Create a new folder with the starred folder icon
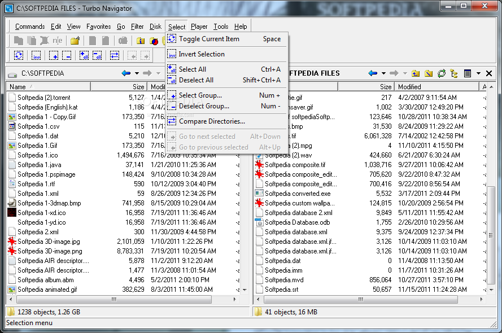The height and width of the screenshot is (333, 502). (75, 41)
